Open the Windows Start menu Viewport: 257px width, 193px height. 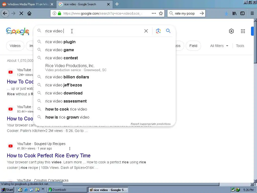pos(7,190)
